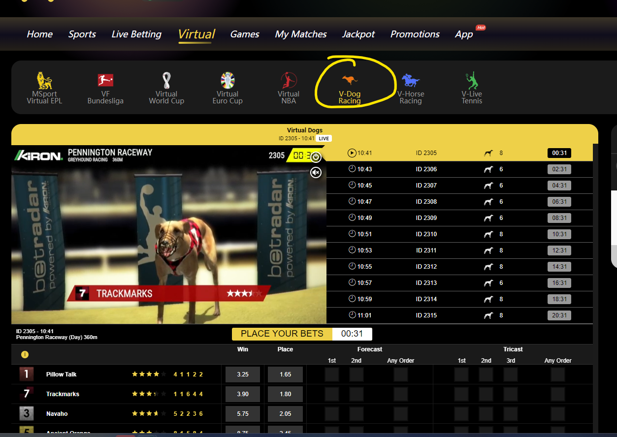This screenshot has height=437, width=617.
Task: Select the VF Bundesliga icon
Action: coord(105,81)
